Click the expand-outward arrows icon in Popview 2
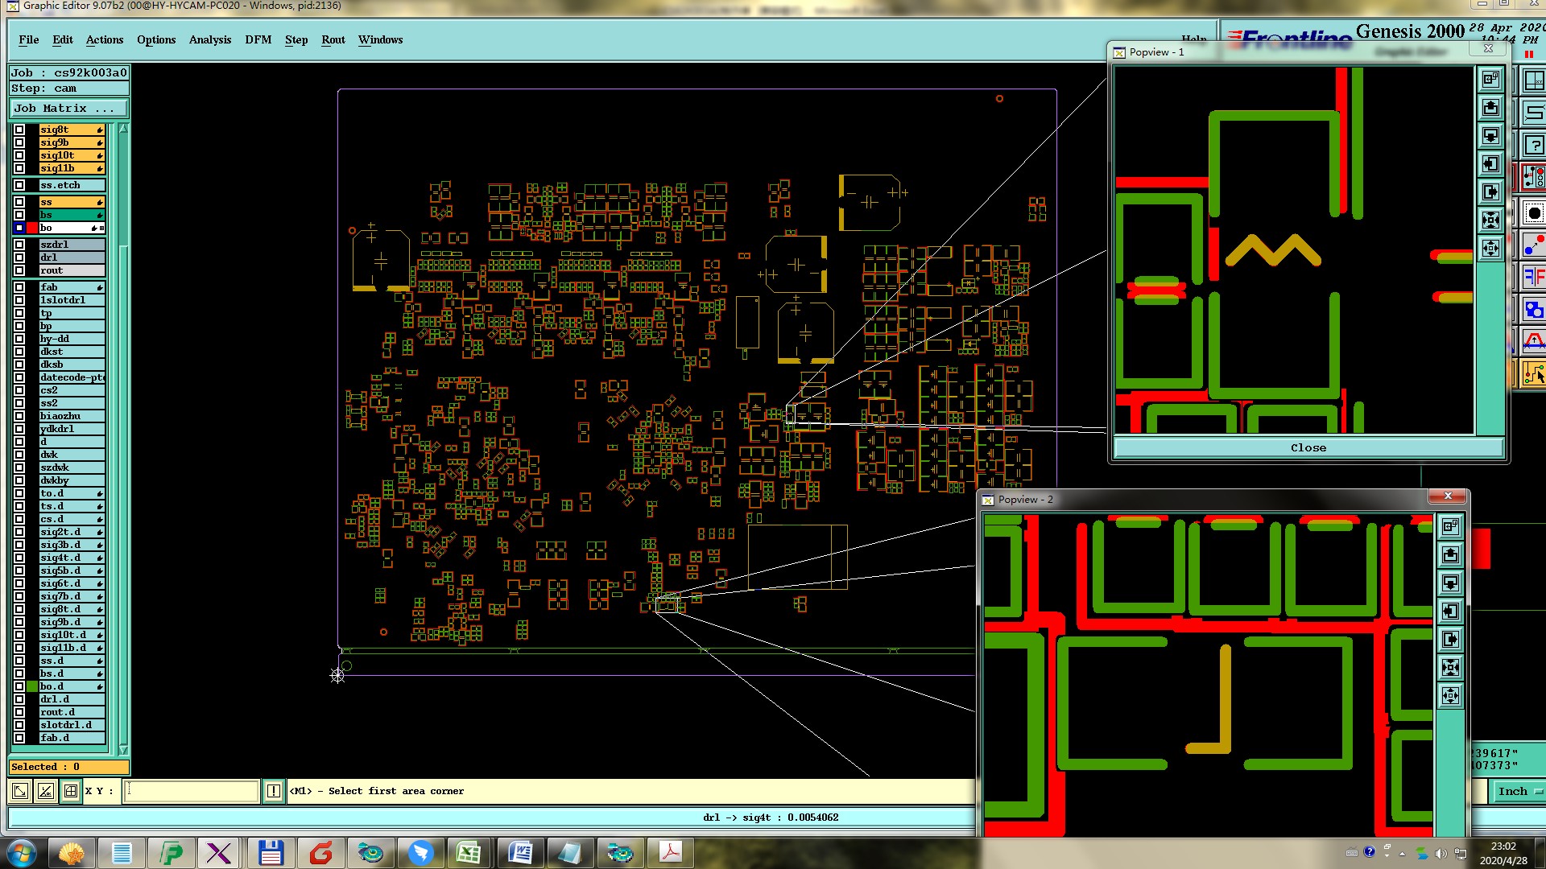The height and width of the screenshot is (869, 1546). click(1450, 695)
